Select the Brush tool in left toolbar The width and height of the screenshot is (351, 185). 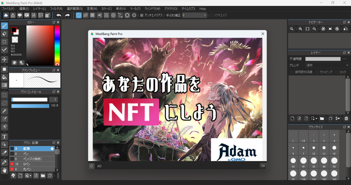pyautogui.click(x=4, y=26)
